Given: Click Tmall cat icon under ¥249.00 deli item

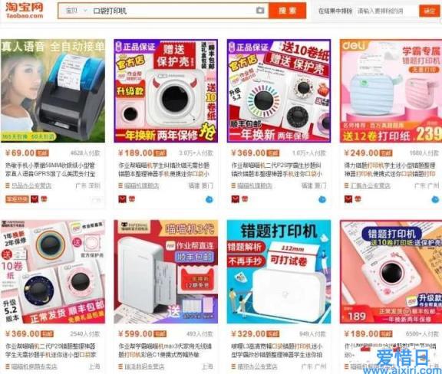Looking at the screenshot, I should click(348, 199).
